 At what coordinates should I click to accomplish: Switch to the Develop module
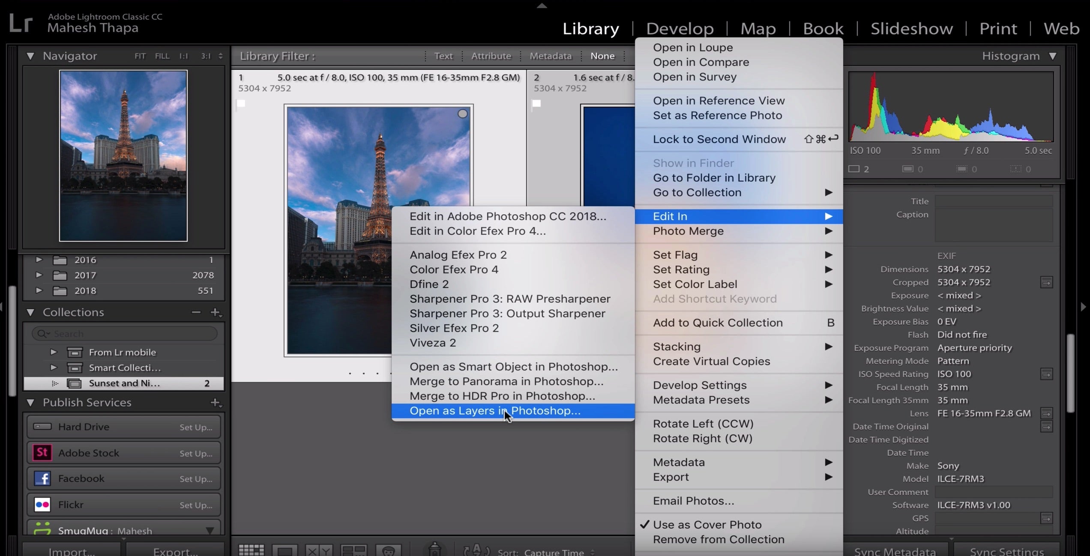(680, 29)
